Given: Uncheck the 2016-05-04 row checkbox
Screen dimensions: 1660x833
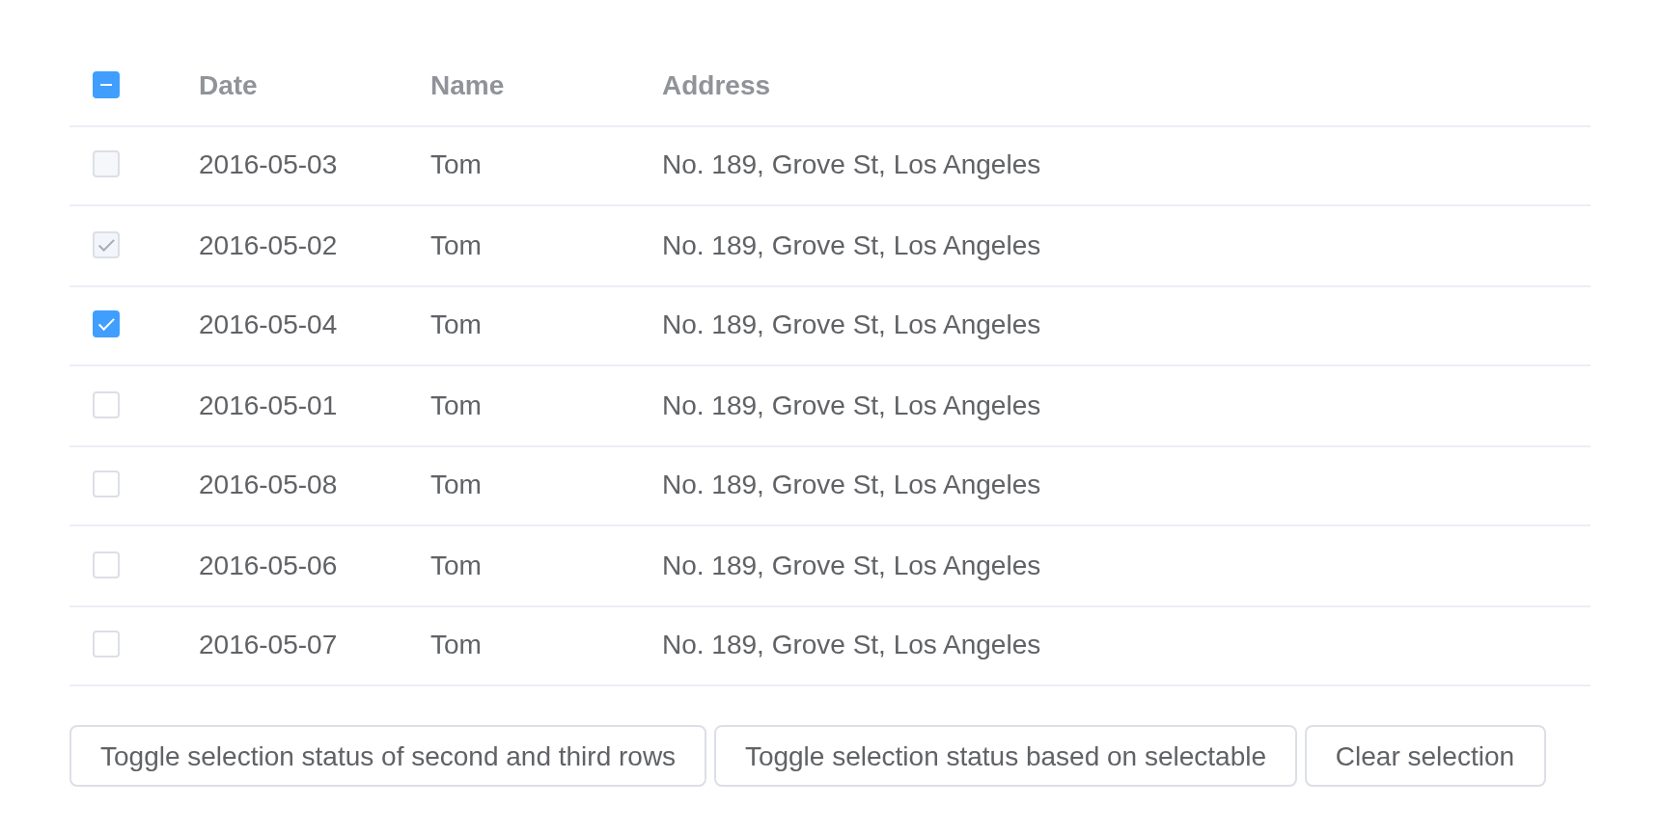Looking at the screenshot, I should click(x=106, y=324).
